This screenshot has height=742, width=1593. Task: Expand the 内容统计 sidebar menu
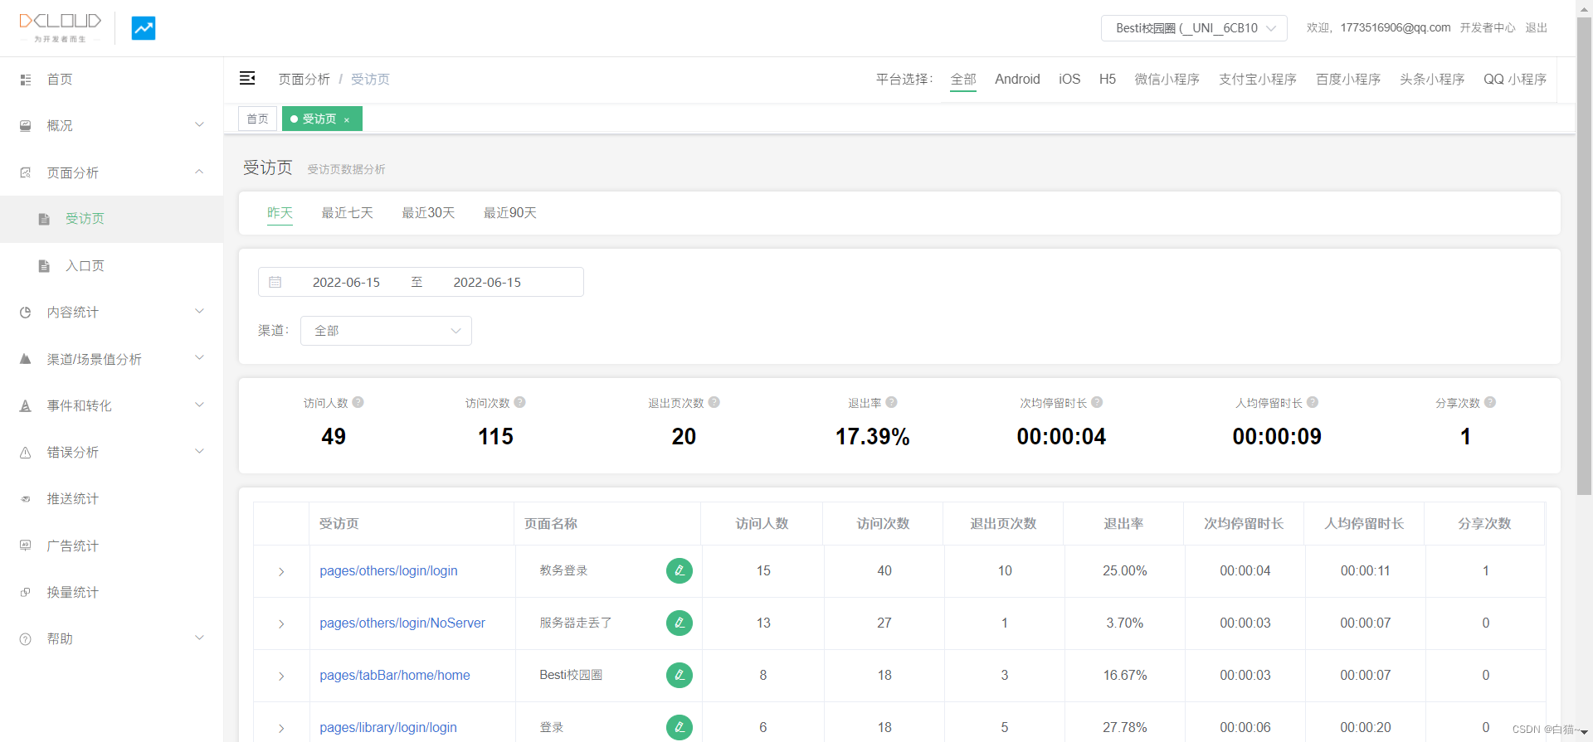coord(199,312)
